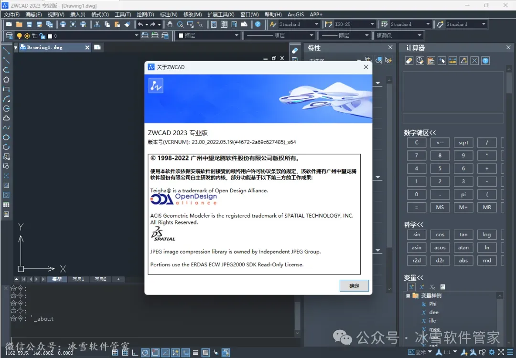Click the MS memory store button
The image size is (516, 358).
tap(440, 208)
